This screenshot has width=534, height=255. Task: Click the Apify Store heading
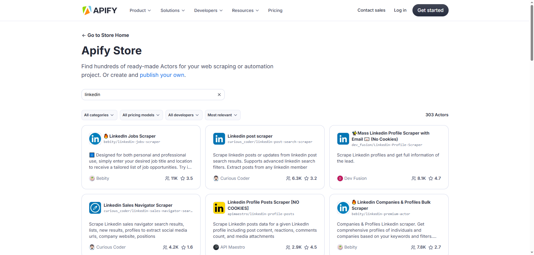112,51
